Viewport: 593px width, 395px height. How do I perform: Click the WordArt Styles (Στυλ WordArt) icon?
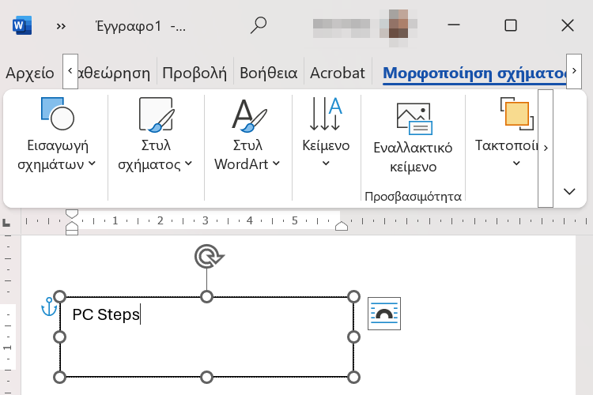247,115
